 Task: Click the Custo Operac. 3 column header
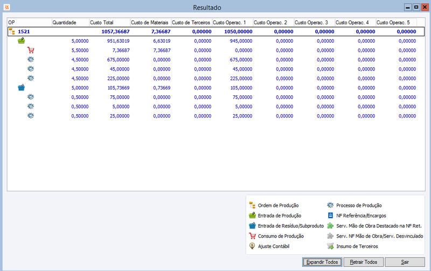click(x=314, y=23)
